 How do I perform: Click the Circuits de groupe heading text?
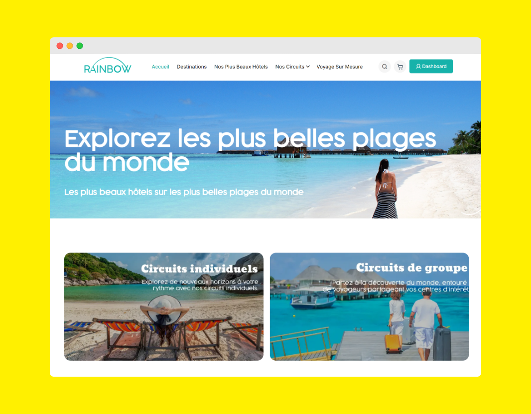412,268
